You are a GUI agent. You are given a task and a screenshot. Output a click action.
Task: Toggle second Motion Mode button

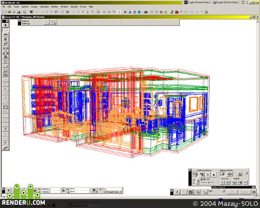point(230,174)
